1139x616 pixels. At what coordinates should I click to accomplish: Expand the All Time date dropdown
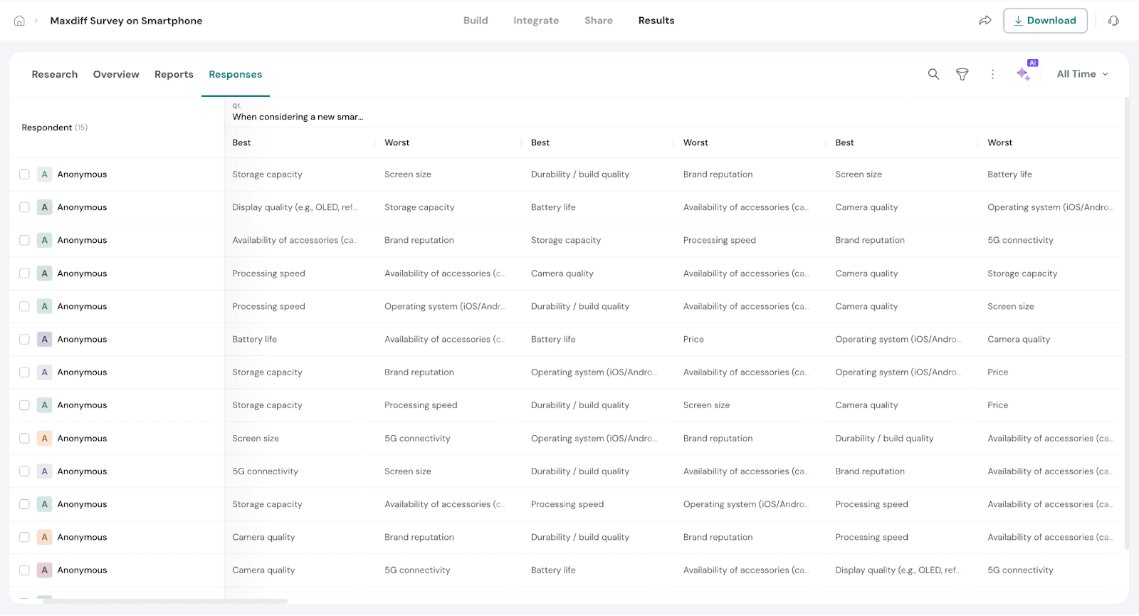(1082, 74)
